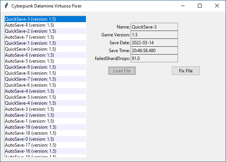Choose AutoSave-5 (version: 1.5) row

(45, 61)
